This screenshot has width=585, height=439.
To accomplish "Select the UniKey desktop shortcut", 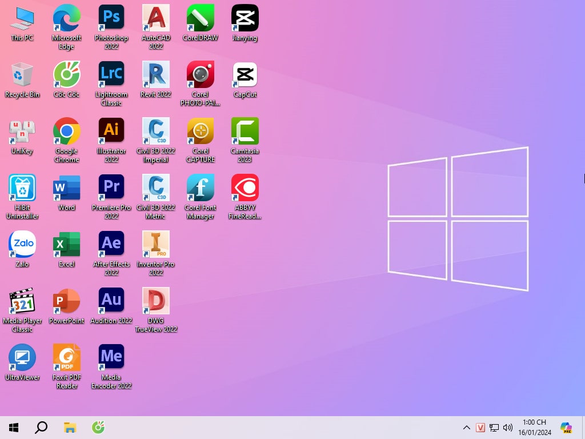I will pos(22,137).
